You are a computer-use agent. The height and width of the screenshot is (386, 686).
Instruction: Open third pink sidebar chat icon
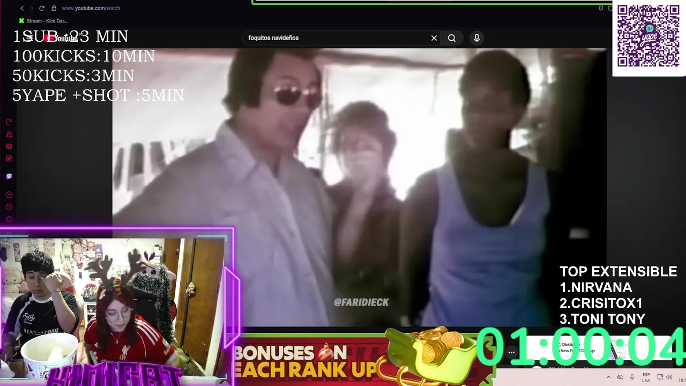coord(9,146)
